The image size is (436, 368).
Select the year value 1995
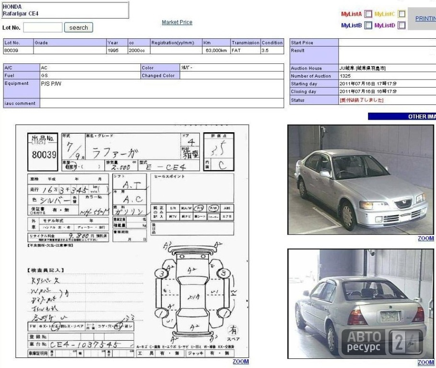[x=113, y=50]
